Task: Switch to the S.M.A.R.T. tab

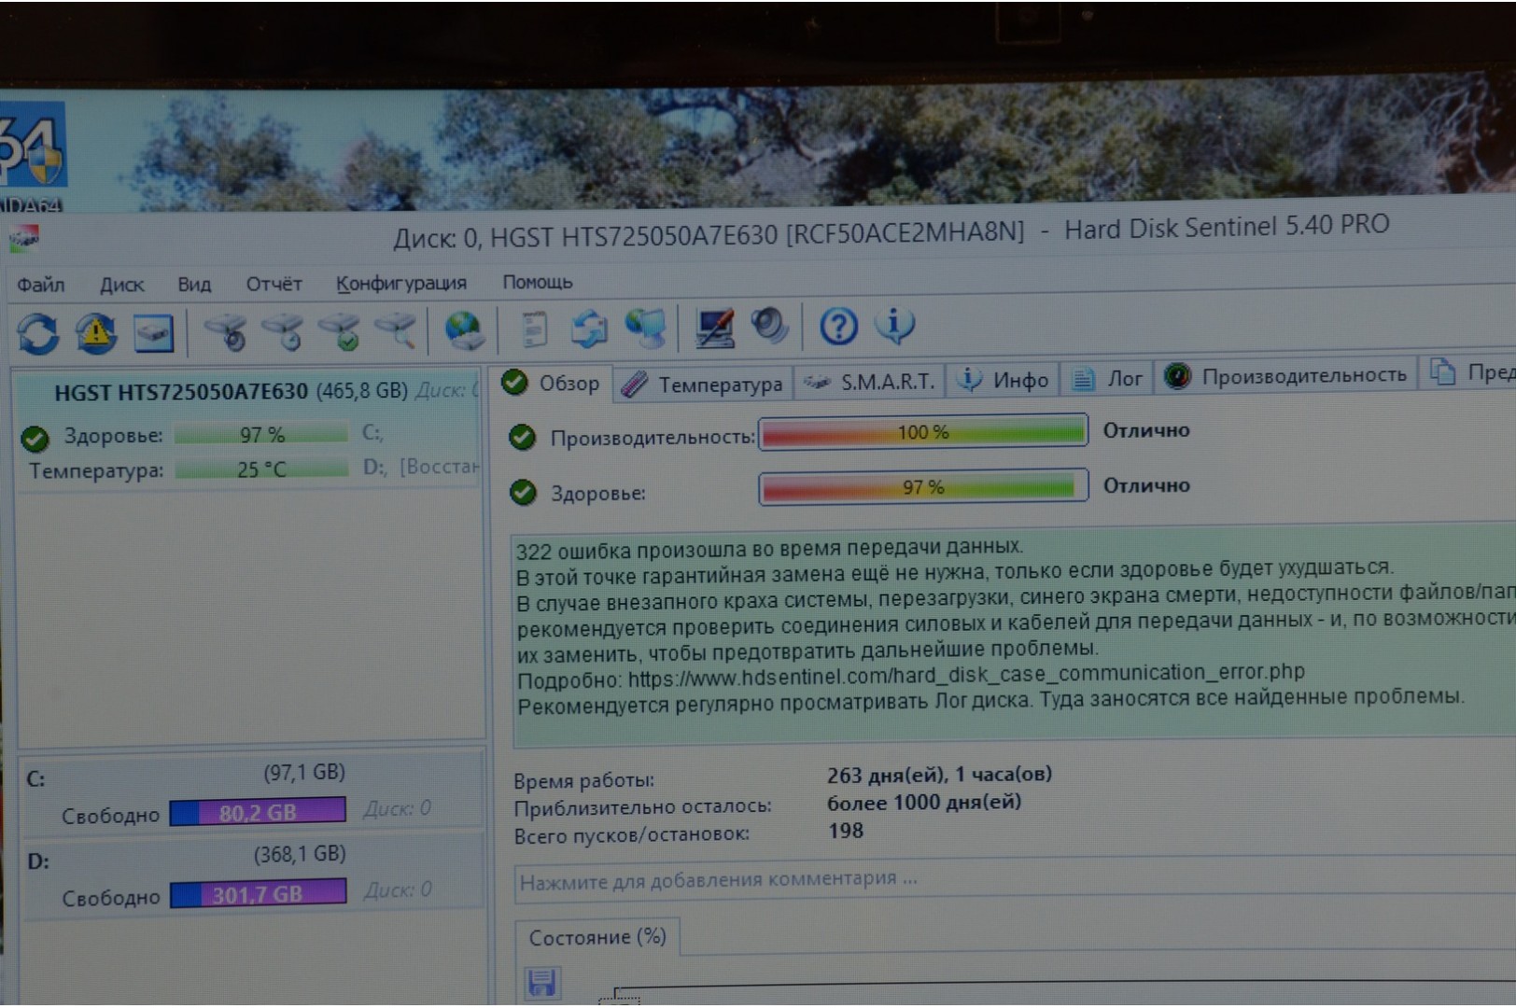Action: (x=870, y=381)
